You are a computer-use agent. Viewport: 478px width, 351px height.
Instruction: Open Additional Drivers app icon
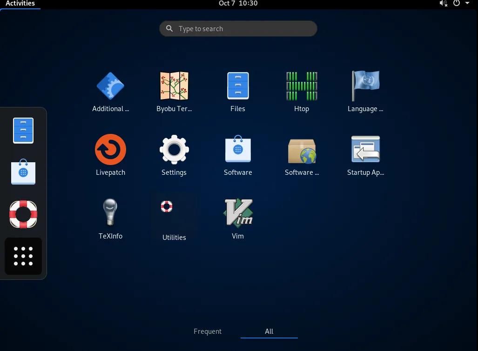110,86
